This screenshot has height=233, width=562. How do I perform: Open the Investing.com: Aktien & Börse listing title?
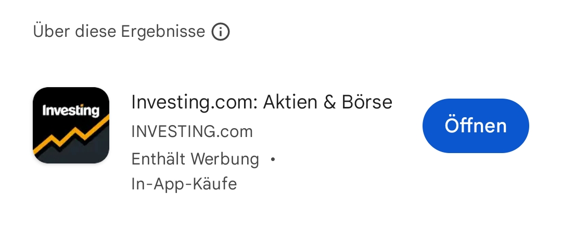[x=261, y=102]
